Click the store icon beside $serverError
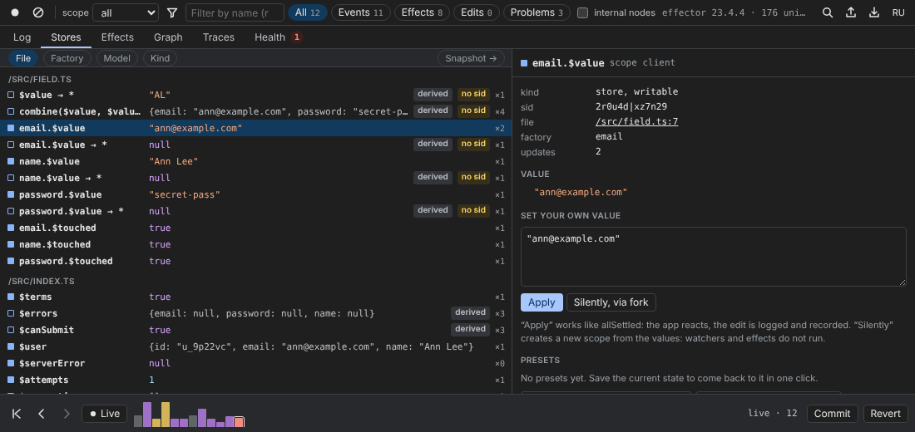Screen dimensions: 915x432 (x=11, y=363)
